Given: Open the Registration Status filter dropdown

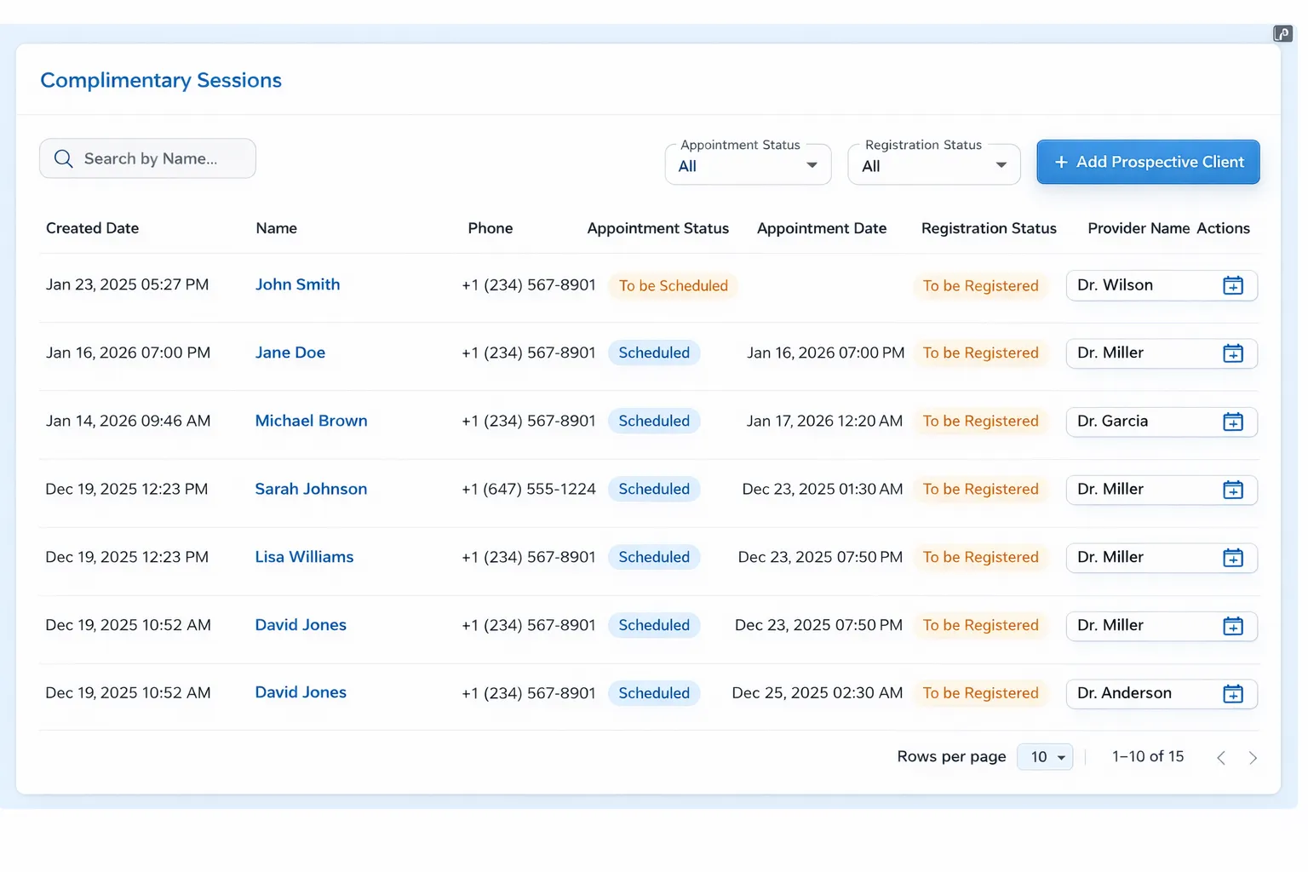Looking at the screenshot, I should tap(934, 164).
